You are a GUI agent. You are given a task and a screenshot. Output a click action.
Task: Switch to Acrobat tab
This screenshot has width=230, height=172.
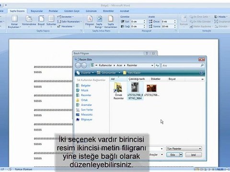tap(125, 11)
